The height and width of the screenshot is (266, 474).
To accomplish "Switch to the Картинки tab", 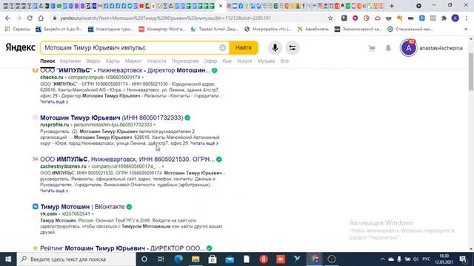I will pyautogui.click(x=70, y=61).
